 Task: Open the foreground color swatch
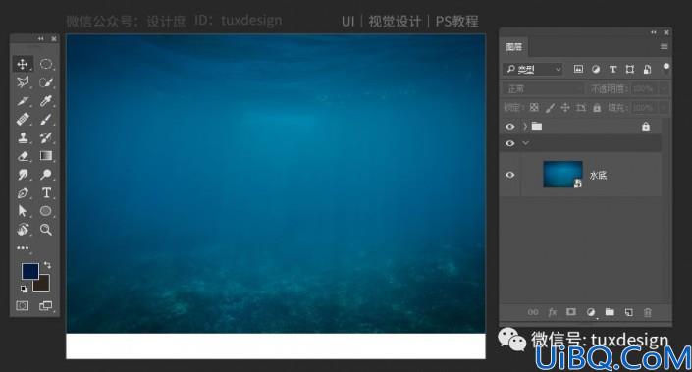[x=30, y=271]
